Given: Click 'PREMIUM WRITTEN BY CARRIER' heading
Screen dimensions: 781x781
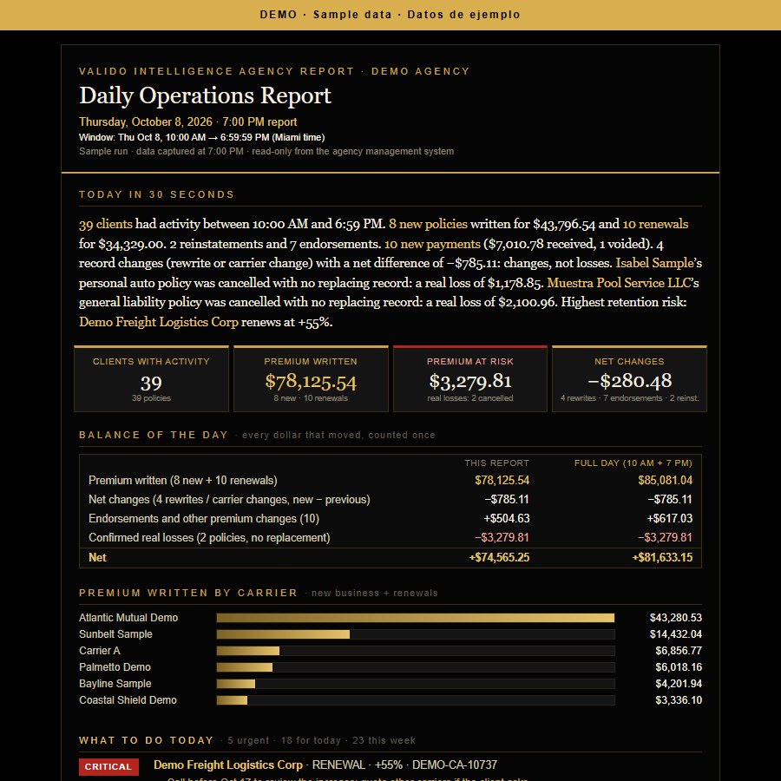Looking at the screenshot, I should coord(188,593).
